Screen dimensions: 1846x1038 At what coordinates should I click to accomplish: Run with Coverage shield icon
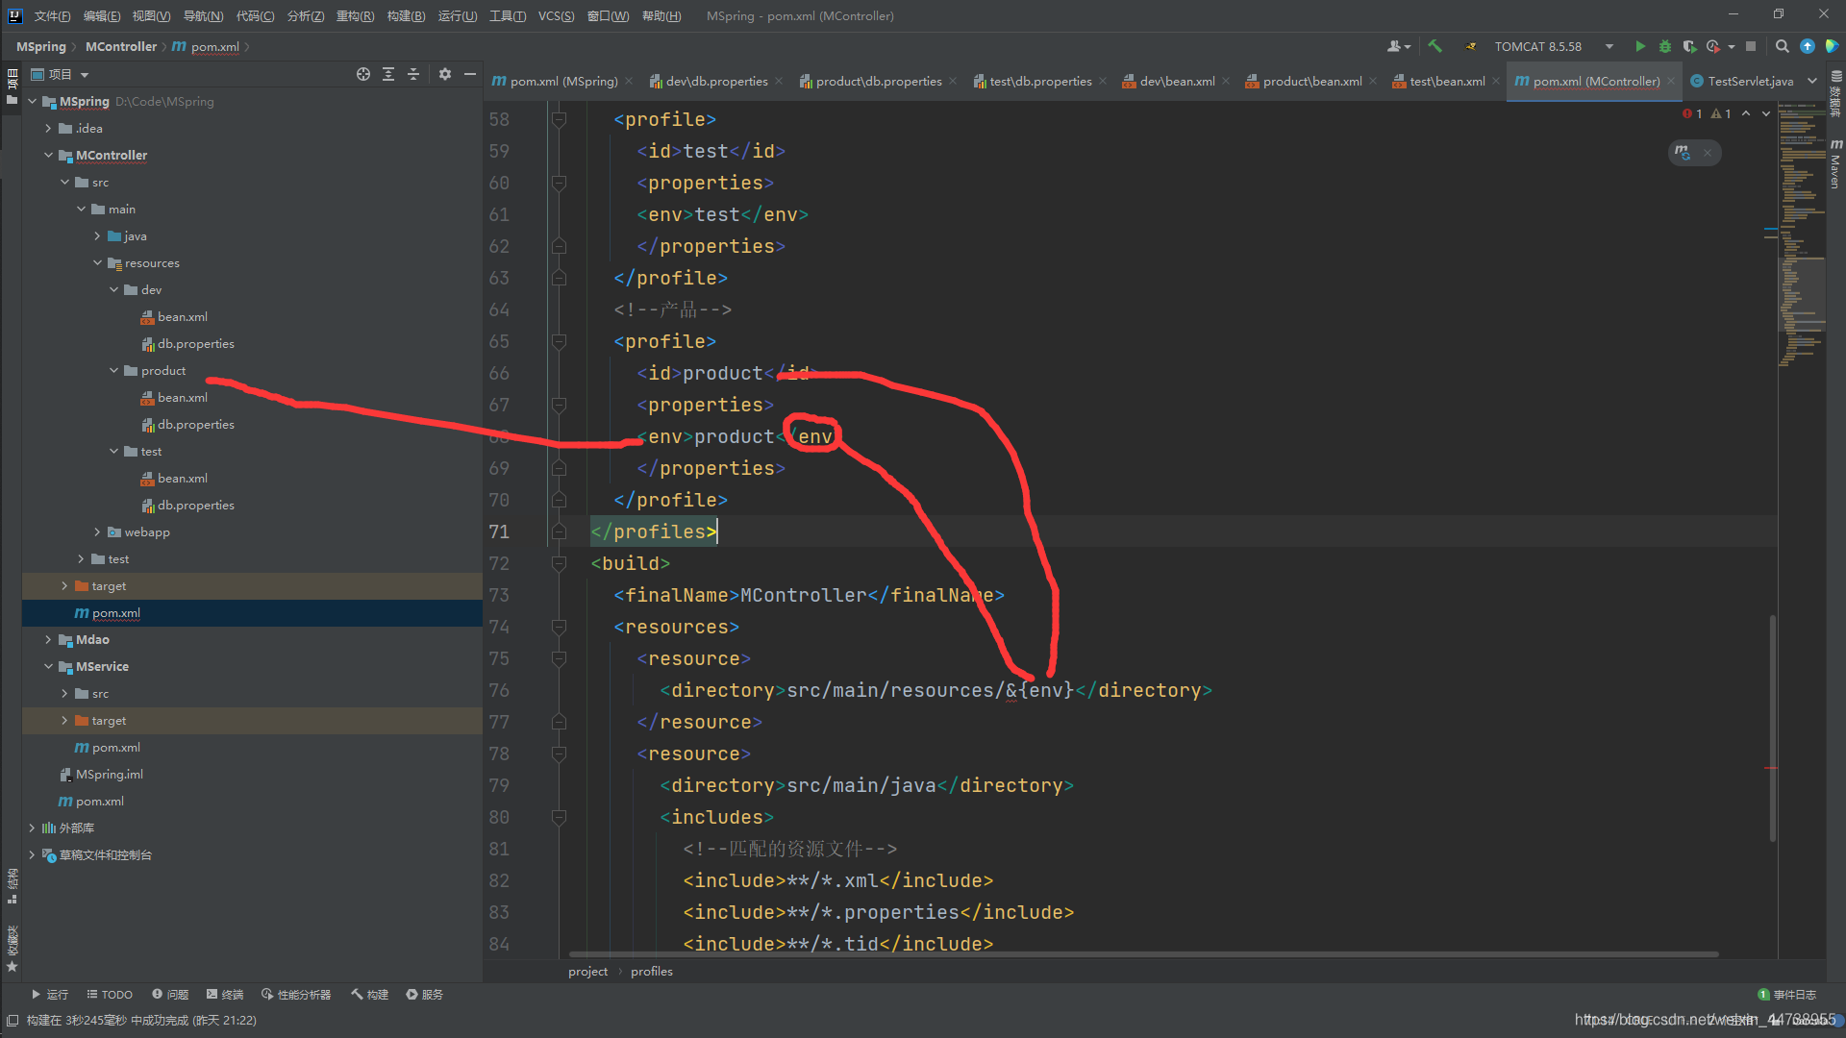click(x=1689, y=46)
